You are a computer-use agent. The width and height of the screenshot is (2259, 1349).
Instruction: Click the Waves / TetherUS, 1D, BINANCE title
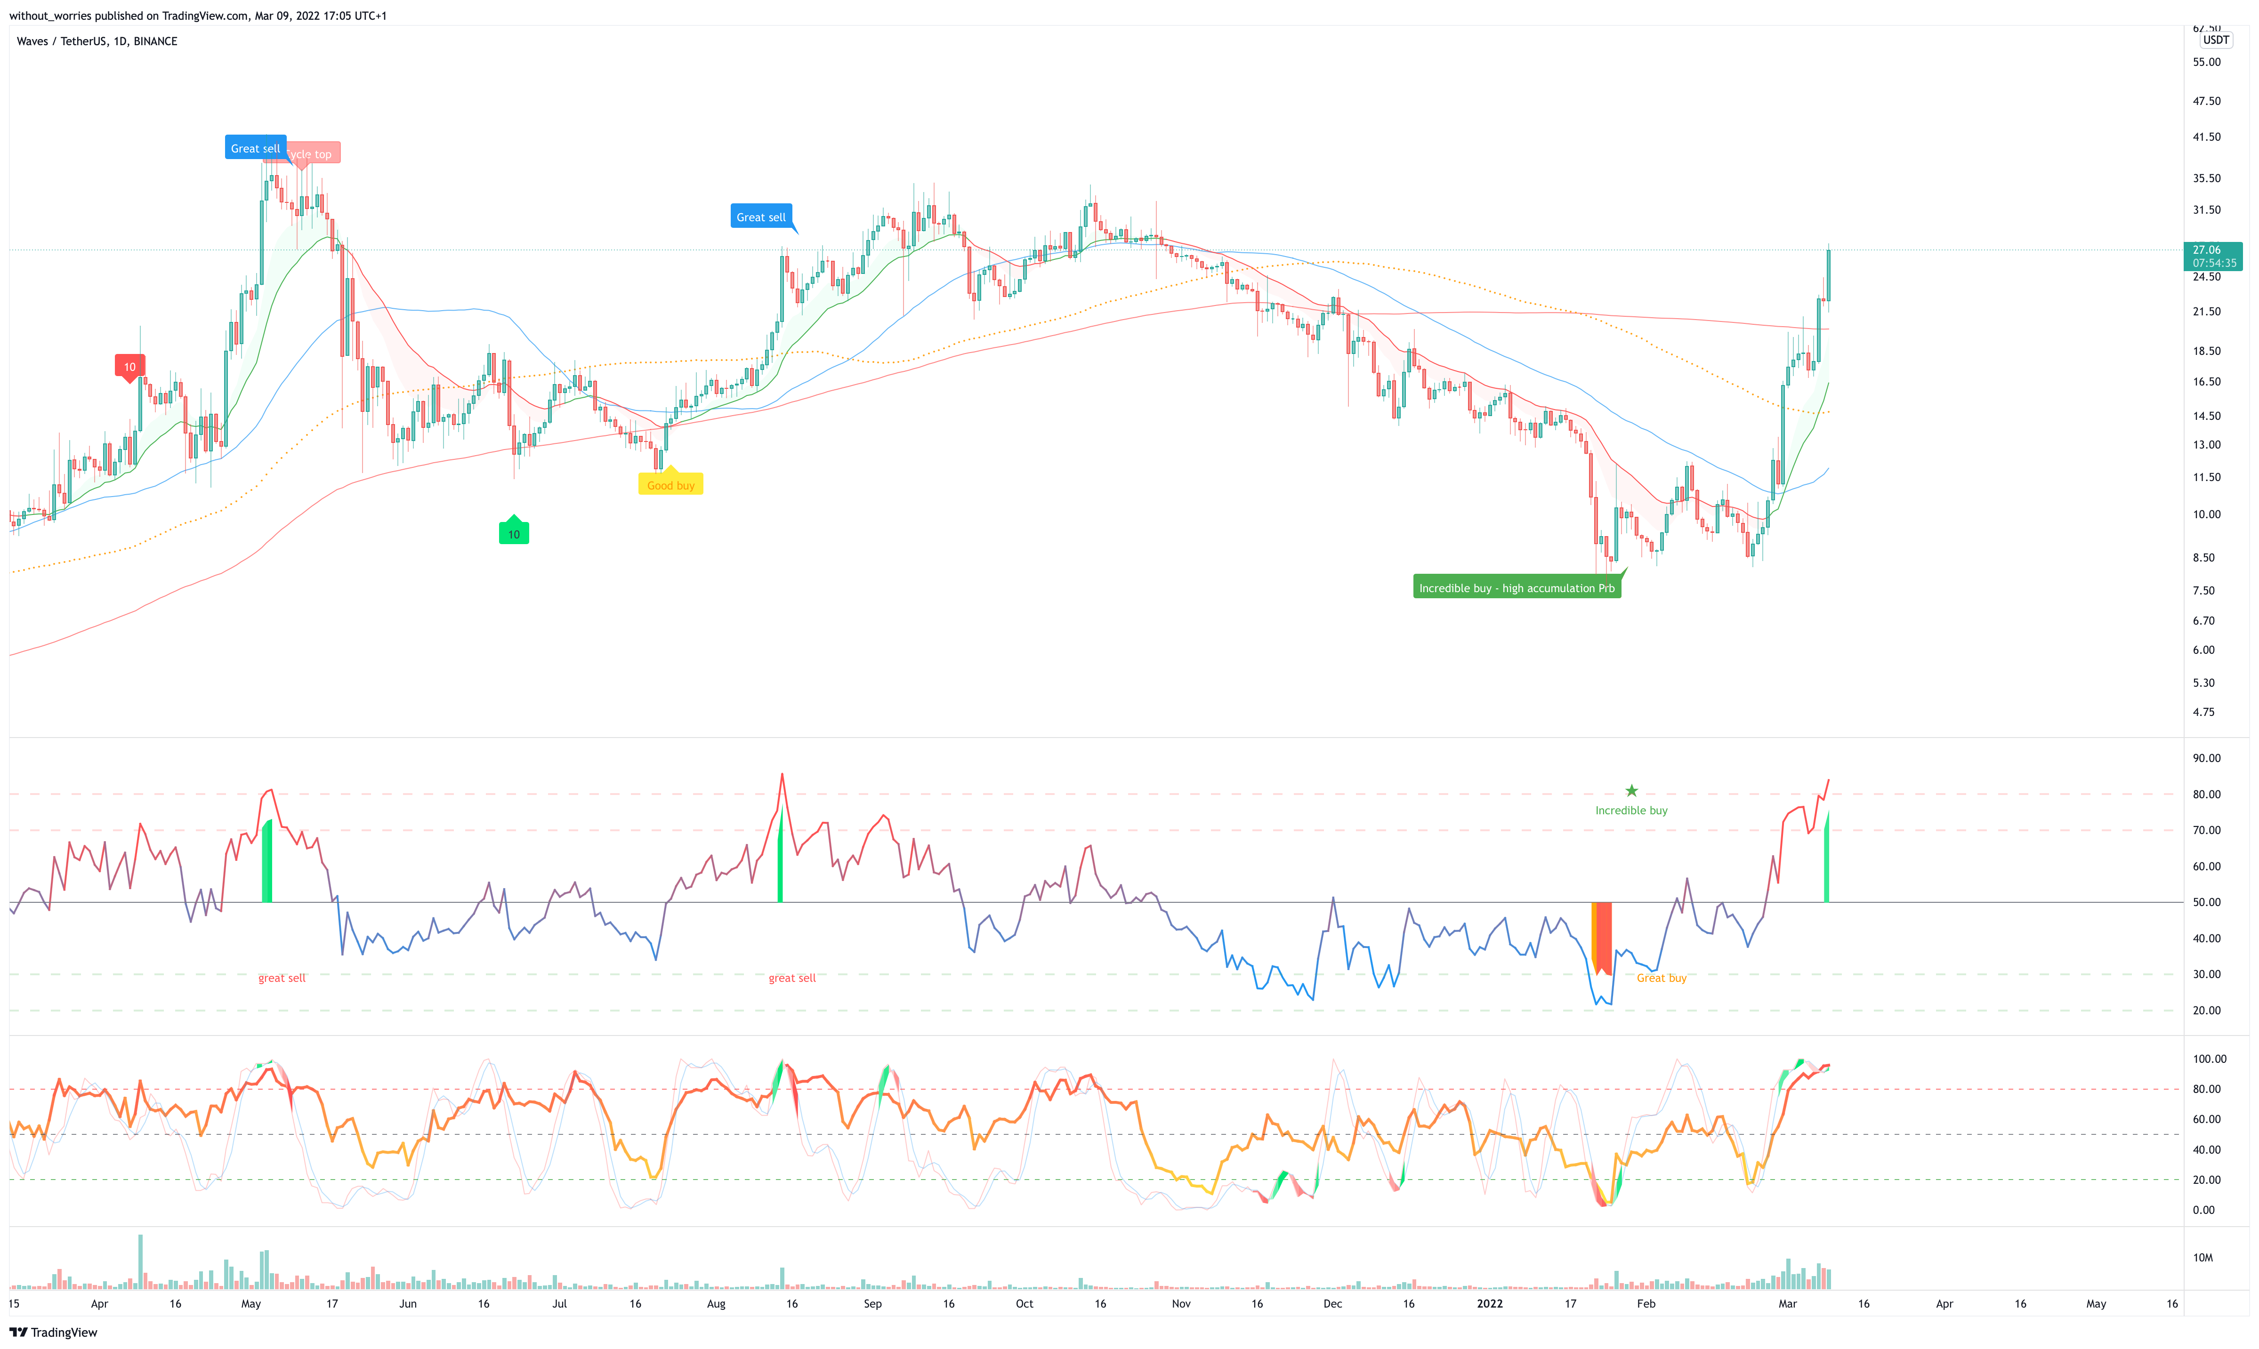97,41
